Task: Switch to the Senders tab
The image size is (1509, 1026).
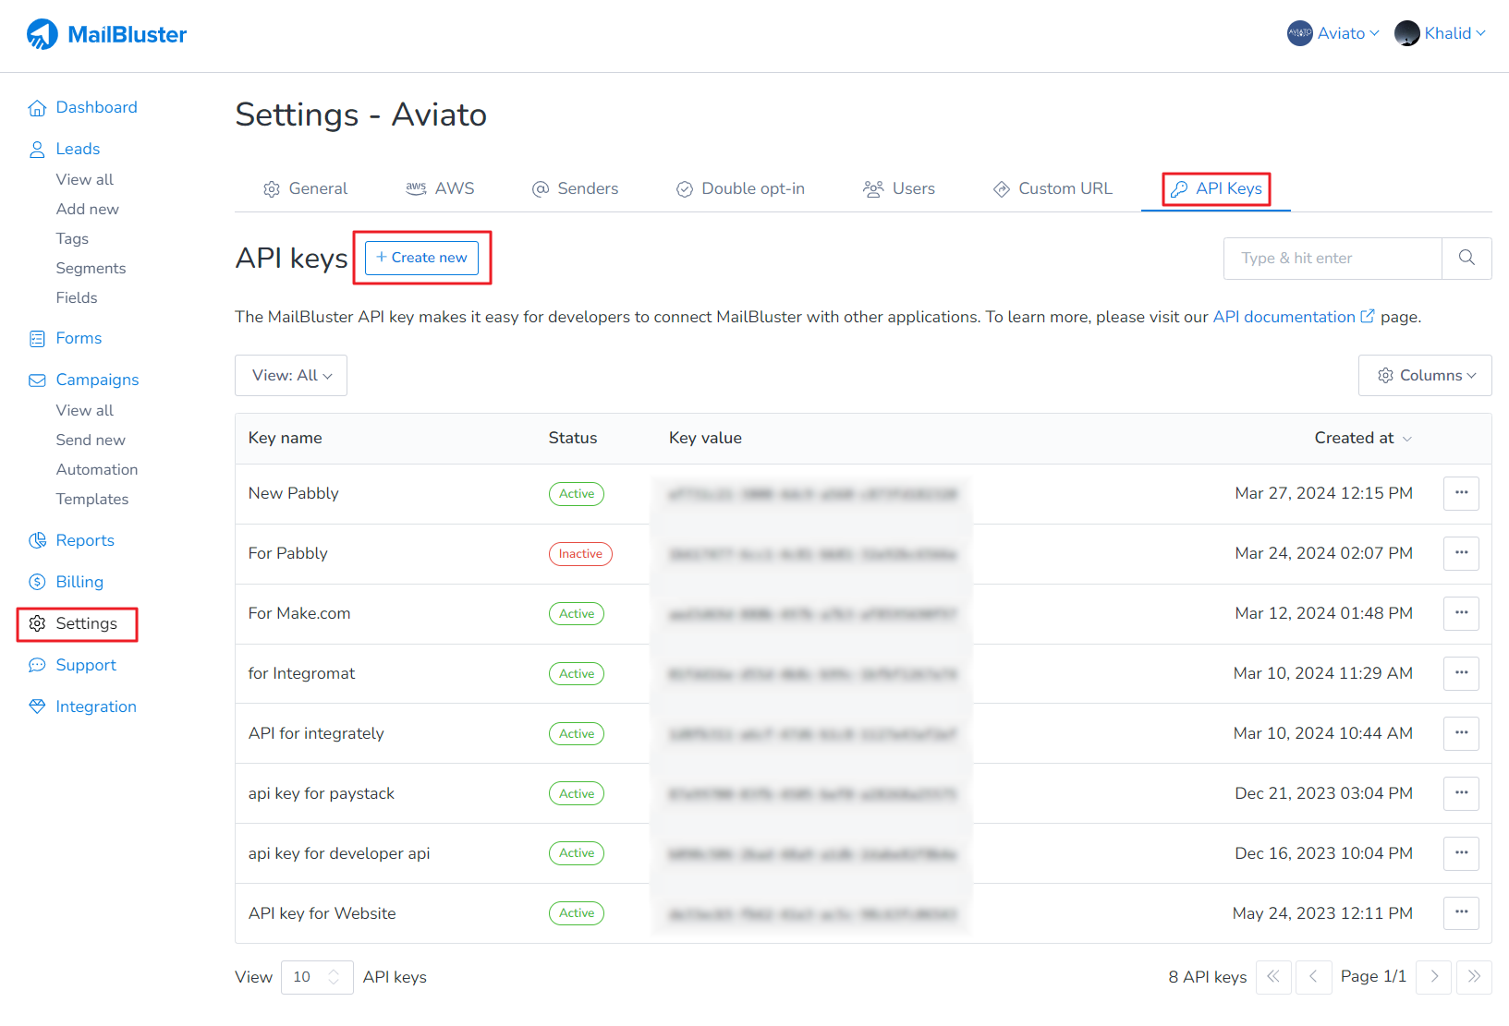Action: click(575, 188)
